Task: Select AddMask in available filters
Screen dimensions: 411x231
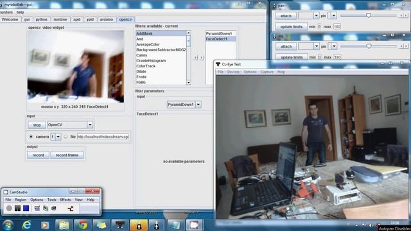Action: 161,33
